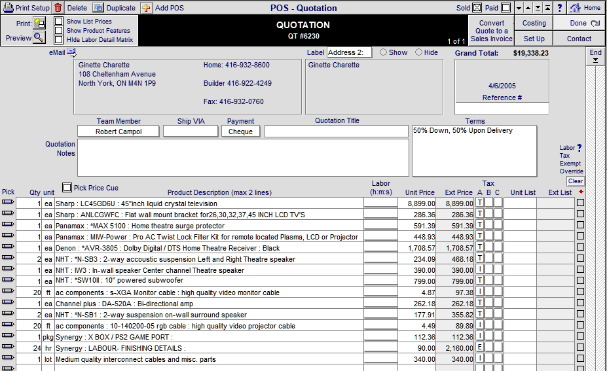
Task: Click Convert Quote to a Sales Invoice
Action: pyautogui.click(x=491, y=31)
